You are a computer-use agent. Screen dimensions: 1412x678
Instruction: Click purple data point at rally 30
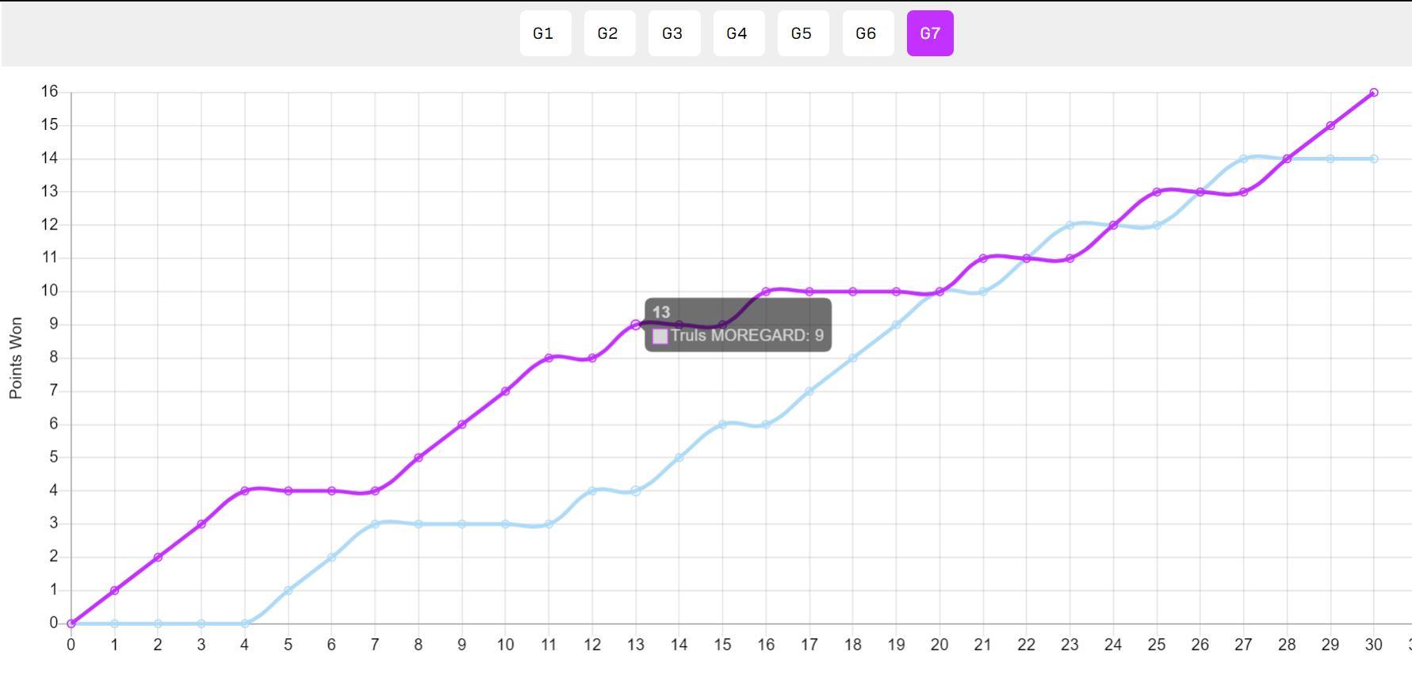1374,93
